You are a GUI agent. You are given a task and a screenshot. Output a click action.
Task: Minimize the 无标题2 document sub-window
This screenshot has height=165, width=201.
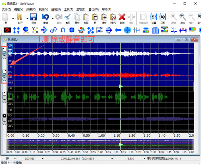[x=179, y=40]
